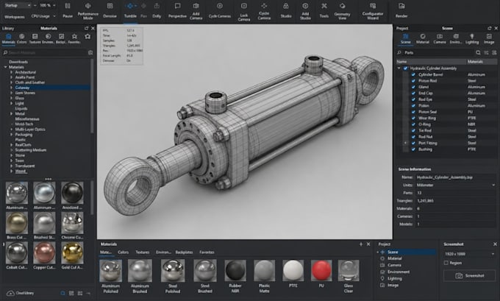Expand the Port Fitting part row

(x=406, y=143)
